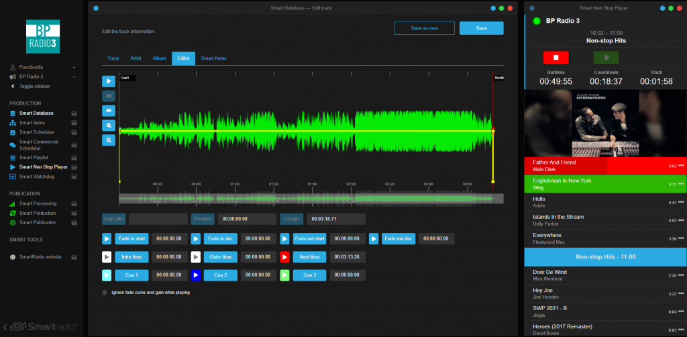687x337 pixels.
Task: Open the Smart Publication in the sidebar
Action: pos(38,222)
